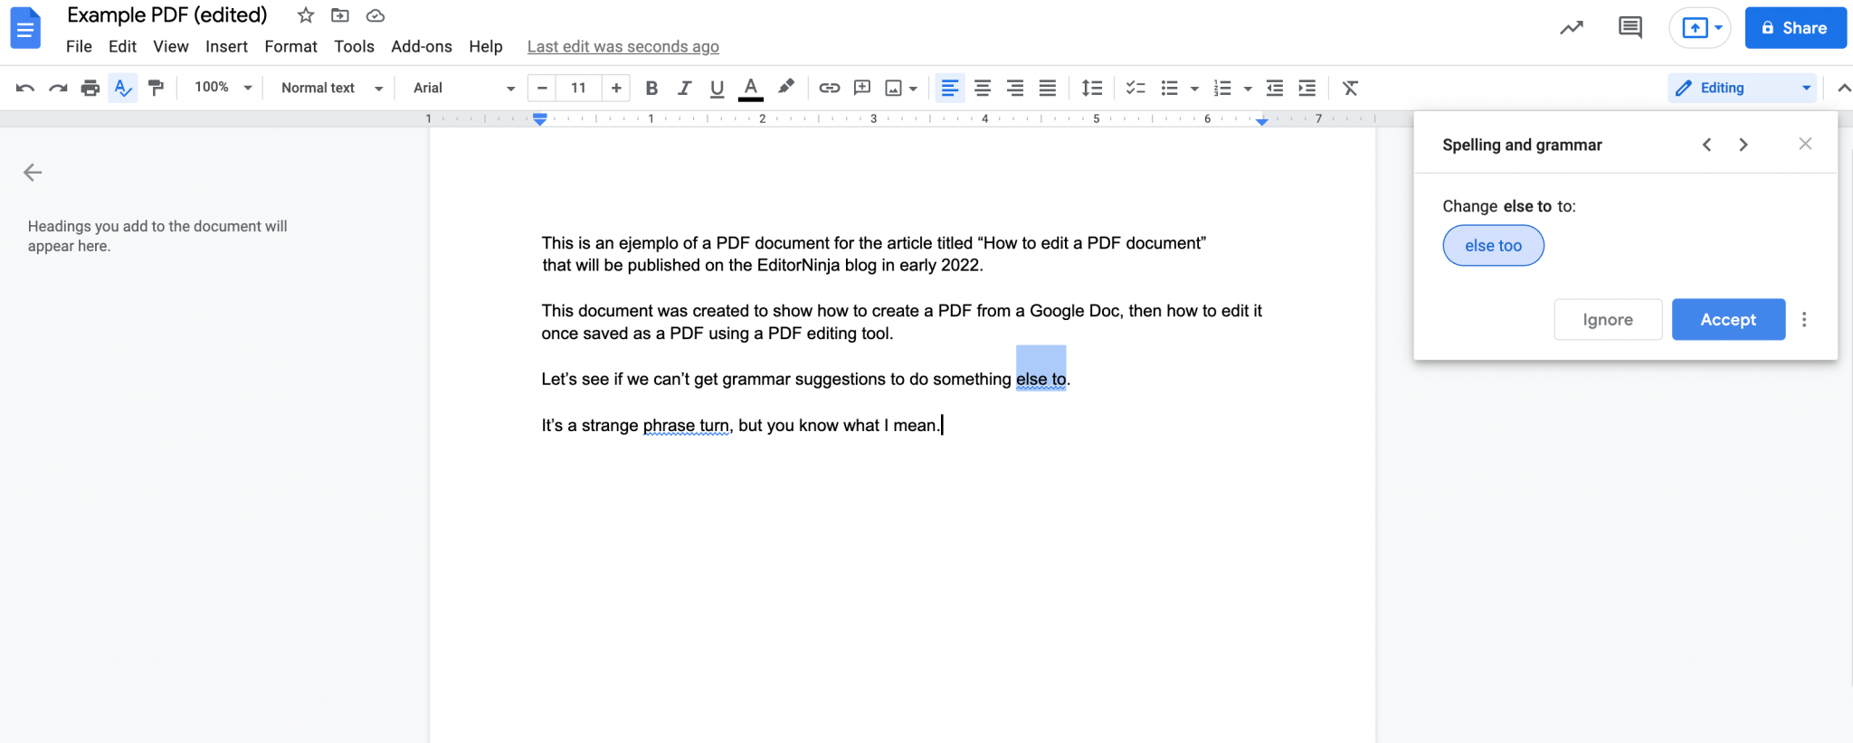The height and width of the screenshot is (743, 1853).
Task: Open the Editing mode dropdown
Action: pos(1742,88)
